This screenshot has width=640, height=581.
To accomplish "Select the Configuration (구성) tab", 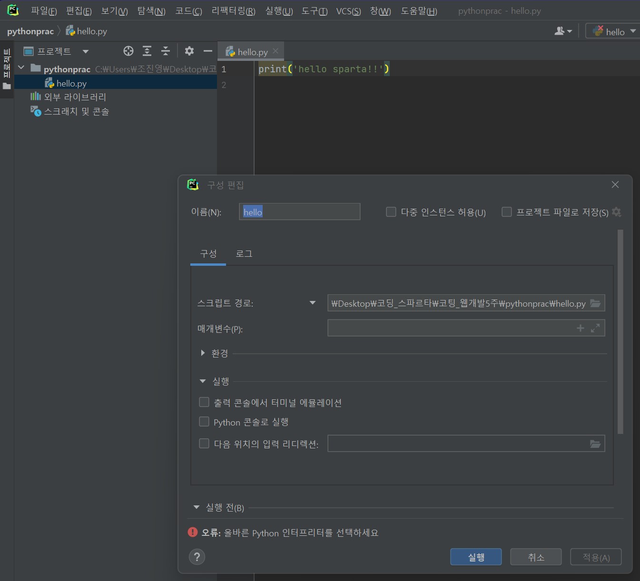I will click(208, 254).
